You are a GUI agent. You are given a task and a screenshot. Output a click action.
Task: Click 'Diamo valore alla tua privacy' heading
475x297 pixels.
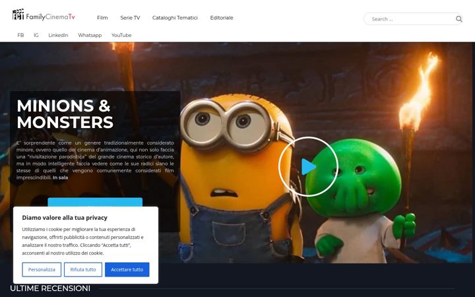pyautogui.click(x=65, y=218)
